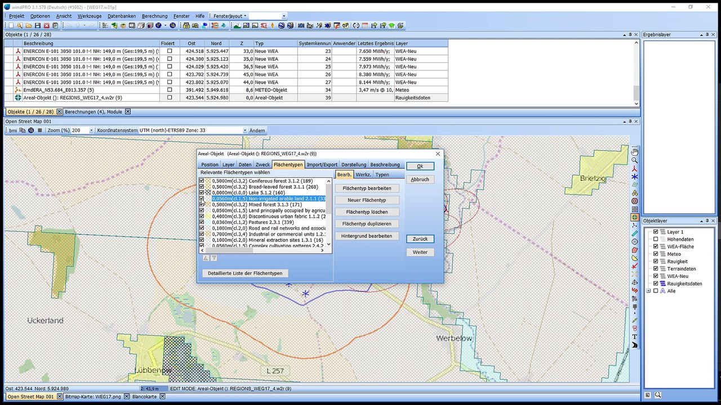This screenshot has width=721, height=405.
Task: Close the Berechnungen (4), Module tab
Action: (127, 112)
